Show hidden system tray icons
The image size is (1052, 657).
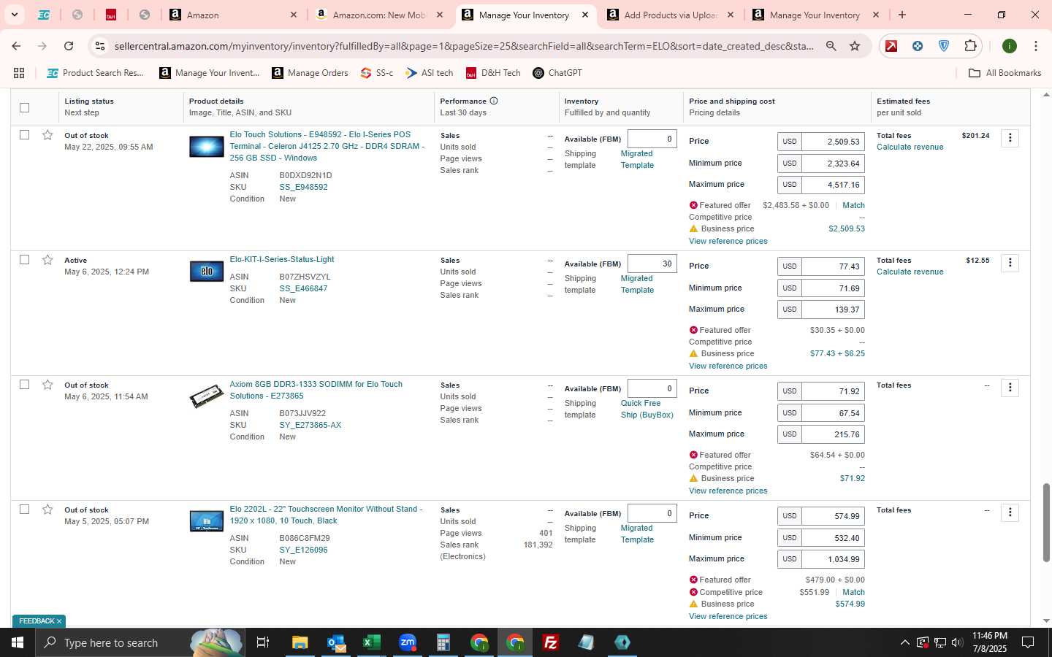[x=904, y=642]
